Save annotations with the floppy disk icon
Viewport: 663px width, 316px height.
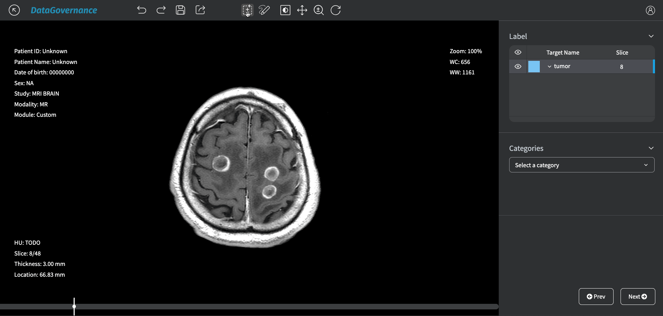point(180,10)
